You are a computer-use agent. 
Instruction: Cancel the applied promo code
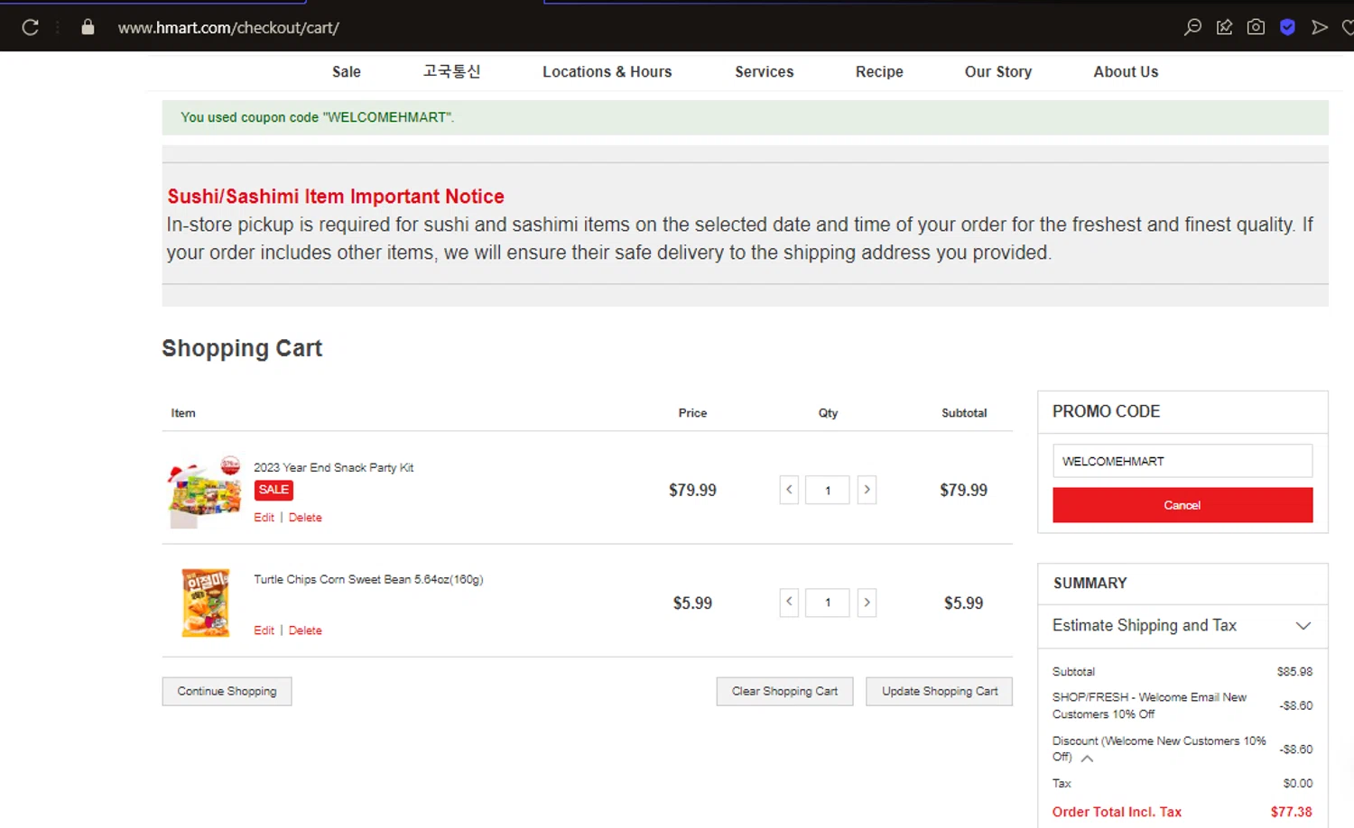point(1182,505)
